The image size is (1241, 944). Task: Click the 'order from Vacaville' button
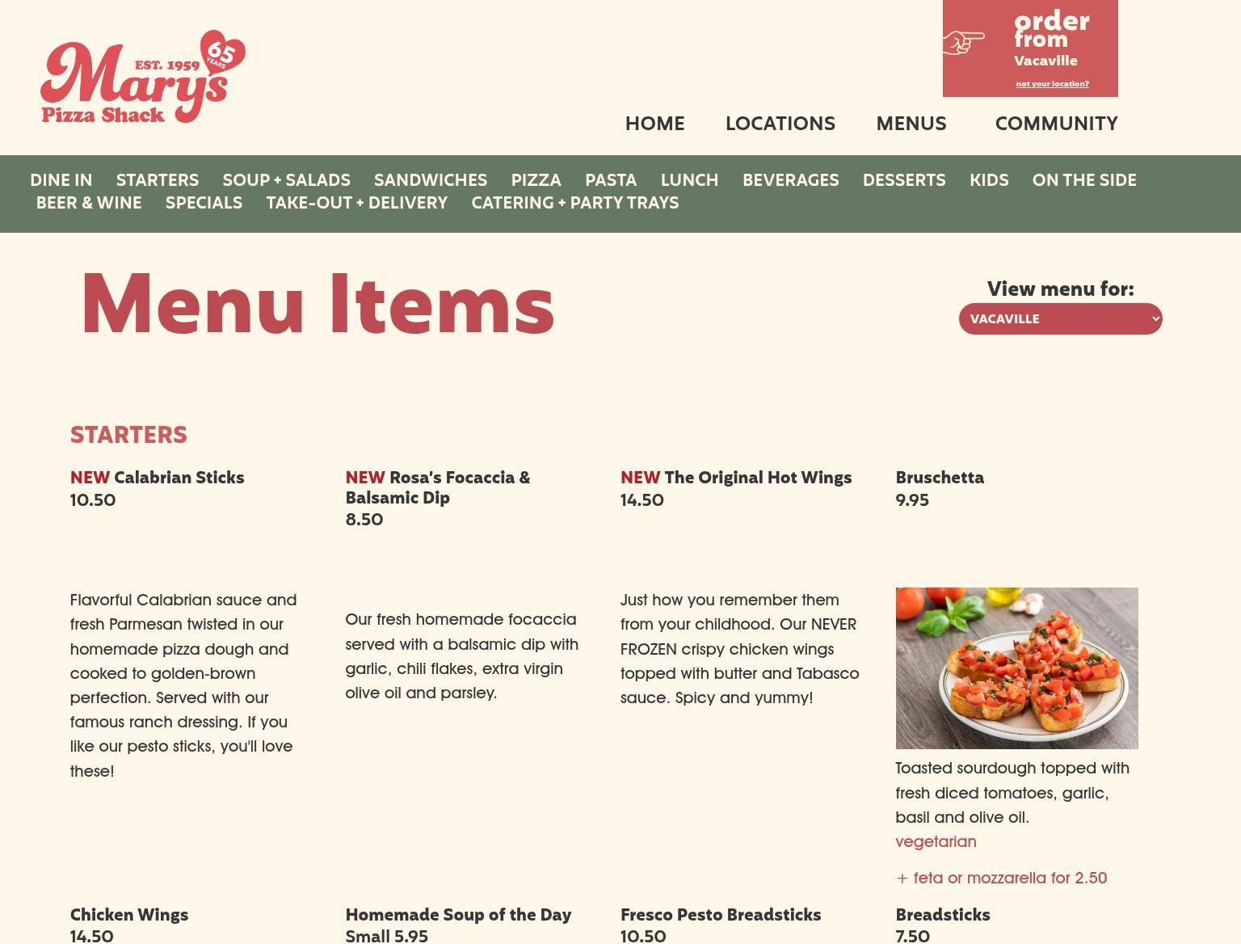[1030, 48]
